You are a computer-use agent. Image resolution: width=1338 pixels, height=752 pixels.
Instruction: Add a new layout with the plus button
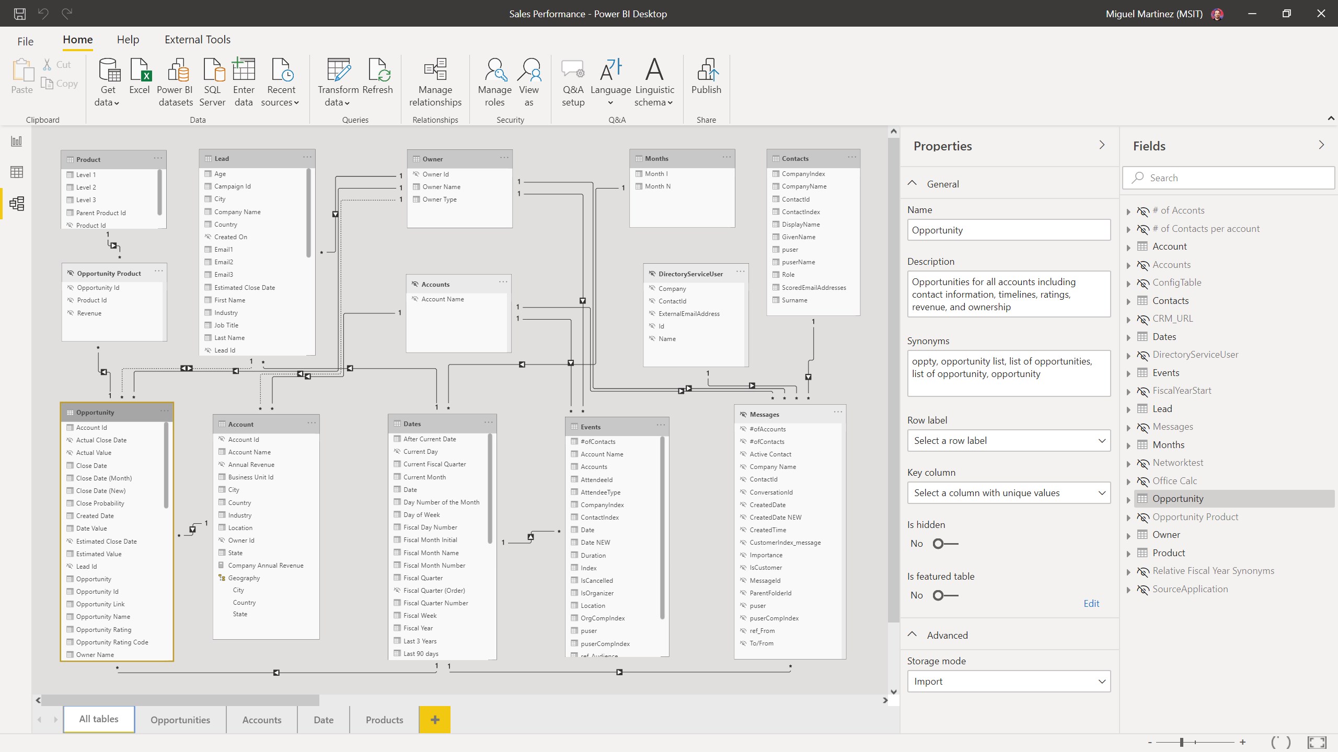[434, 719]
